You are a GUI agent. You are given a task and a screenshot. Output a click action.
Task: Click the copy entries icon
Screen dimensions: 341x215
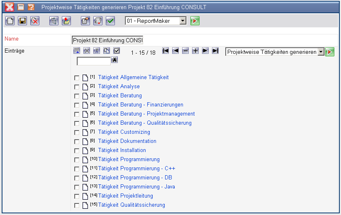[x=107, y=51]
